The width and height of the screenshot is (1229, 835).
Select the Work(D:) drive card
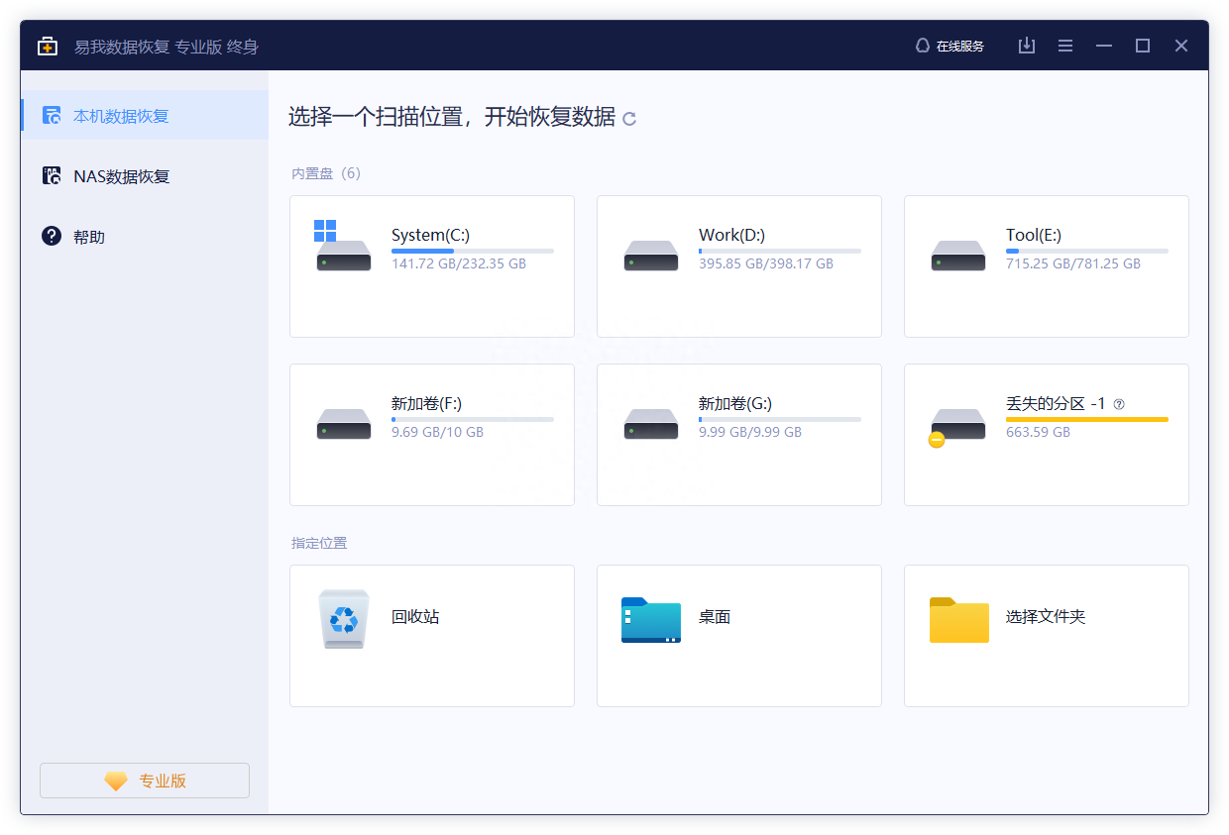(x=738, y=265)
